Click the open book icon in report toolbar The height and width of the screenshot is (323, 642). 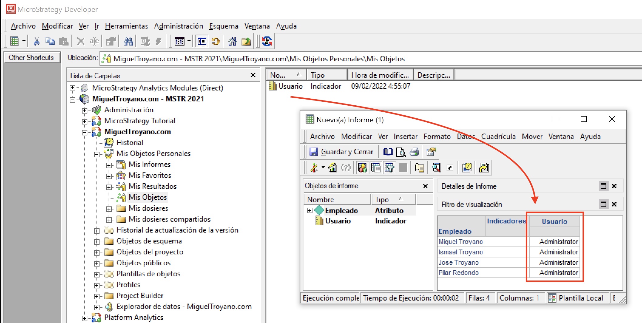coord(388,151)
